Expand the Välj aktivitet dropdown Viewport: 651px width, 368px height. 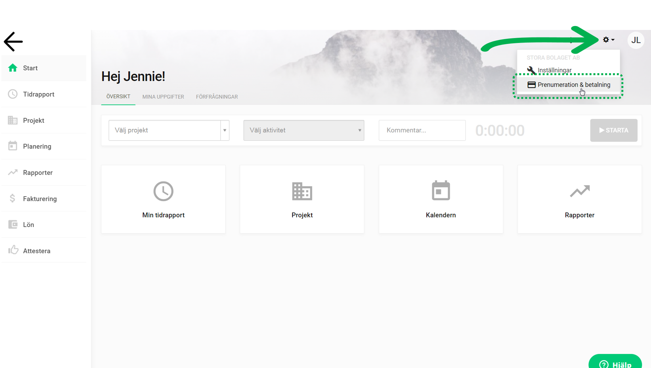coord(304,130)
